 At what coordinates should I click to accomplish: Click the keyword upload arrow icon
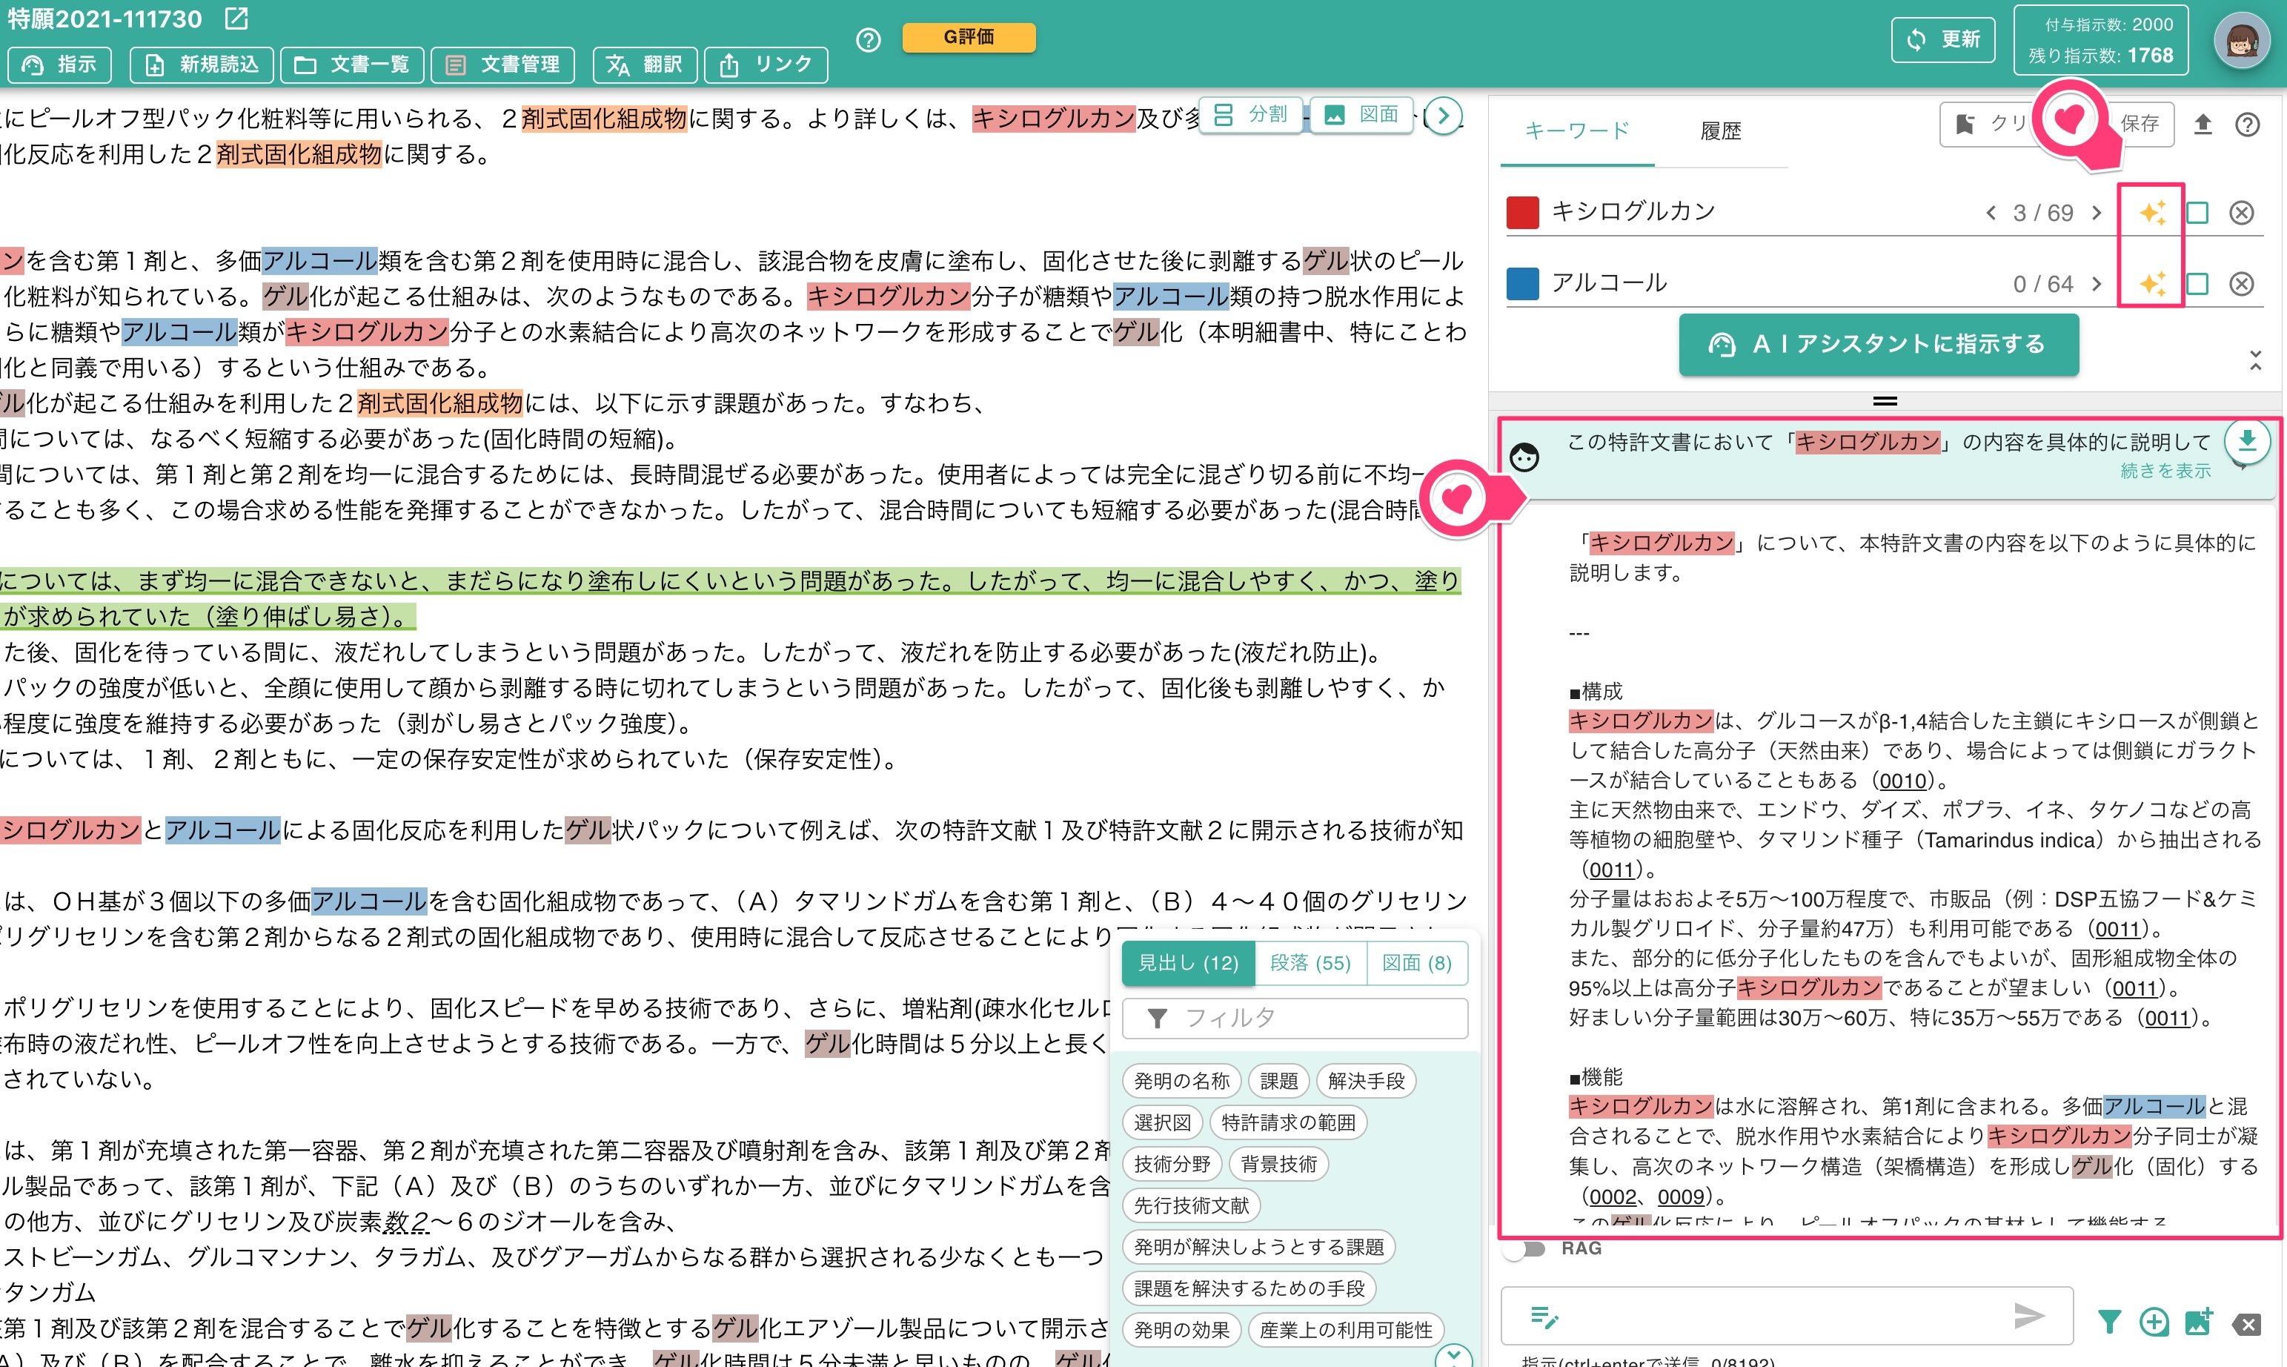point(2203,125)
